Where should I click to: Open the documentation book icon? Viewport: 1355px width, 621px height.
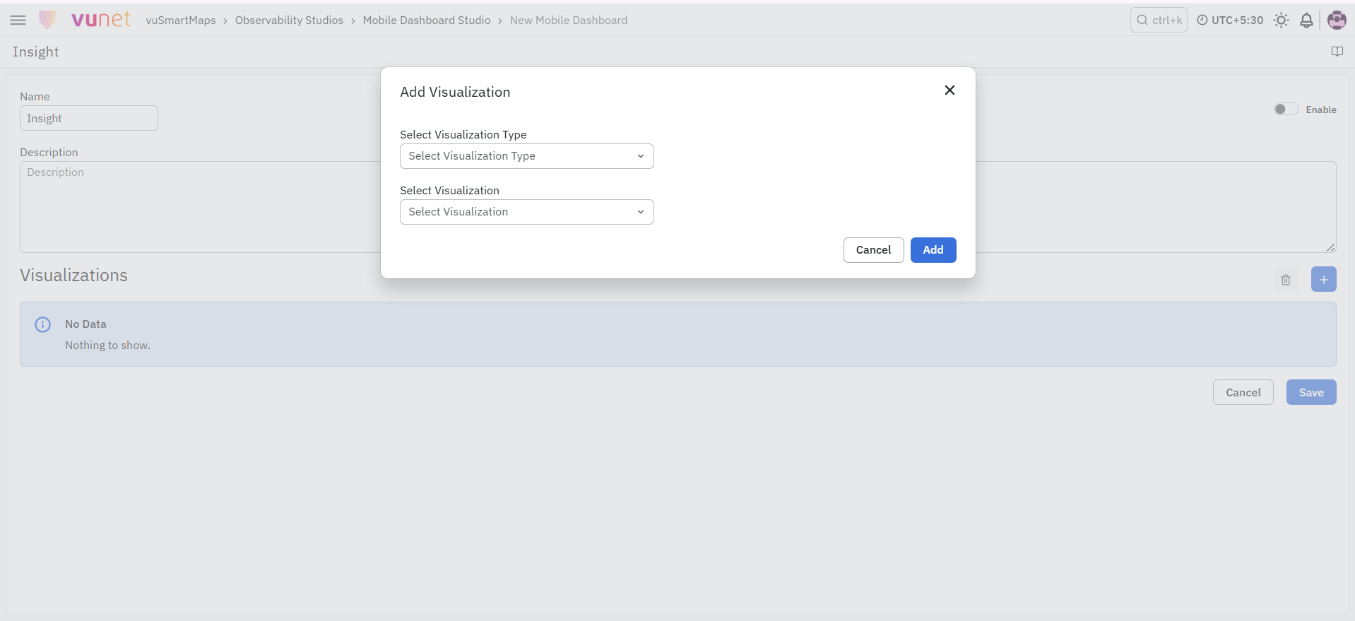[x=1337, y=52]
